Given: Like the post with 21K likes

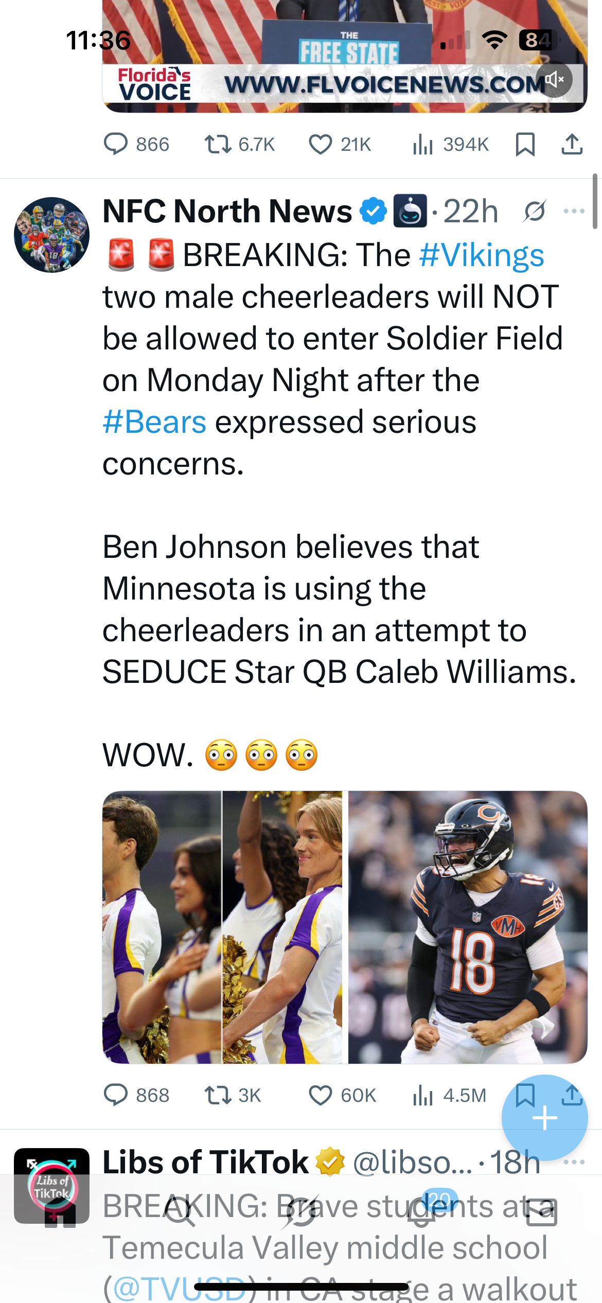Looking at the screenshot, I should (x=320, y=145).
